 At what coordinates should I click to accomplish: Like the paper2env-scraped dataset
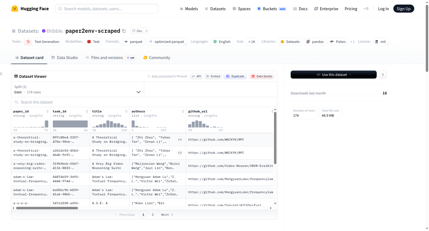pos(137,31)
